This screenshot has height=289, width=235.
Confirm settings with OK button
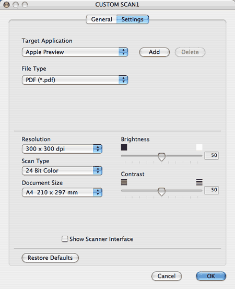click(211, 276)
